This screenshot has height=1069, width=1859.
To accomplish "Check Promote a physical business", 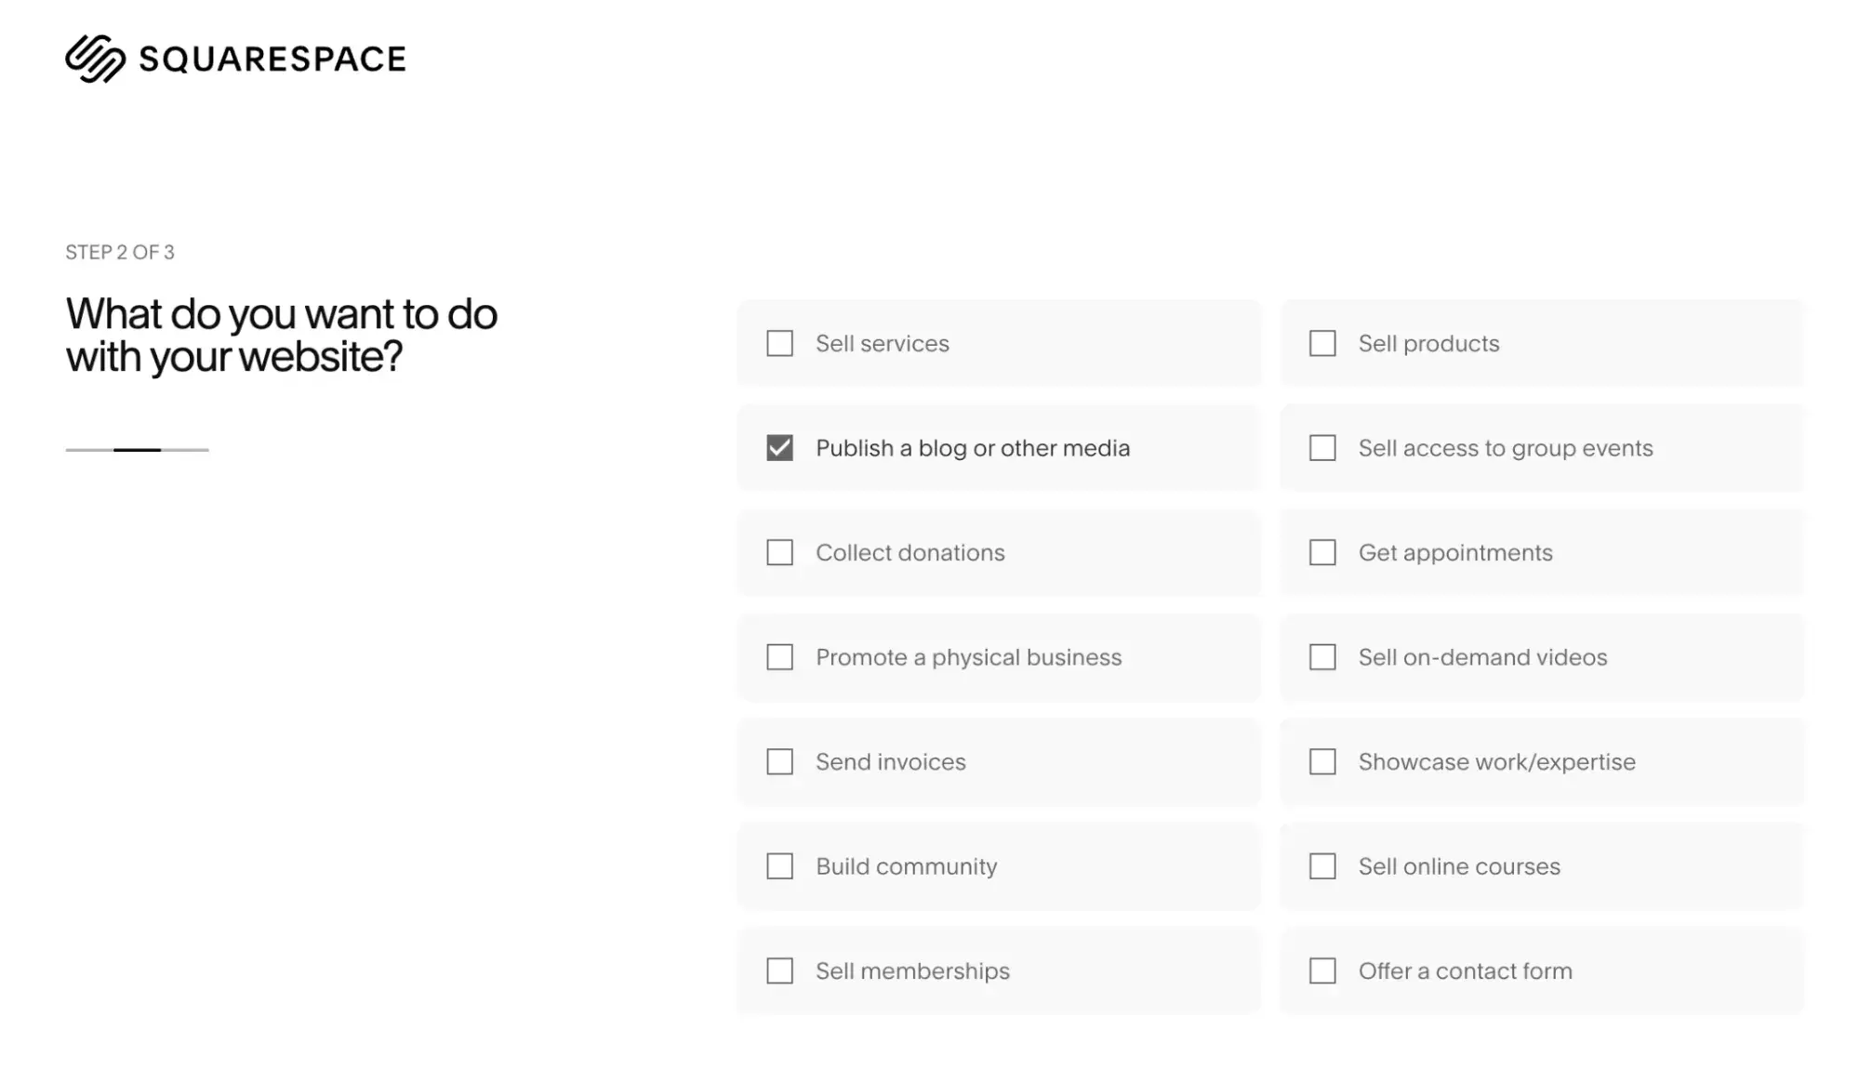I will 778,657.
